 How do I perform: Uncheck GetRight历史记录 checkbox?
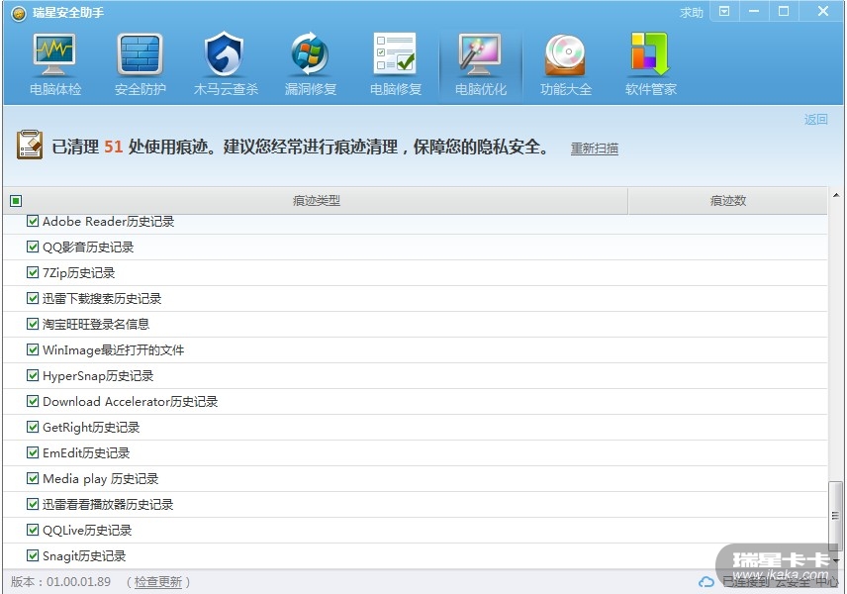pyautogui.click(x=33, y=427)
